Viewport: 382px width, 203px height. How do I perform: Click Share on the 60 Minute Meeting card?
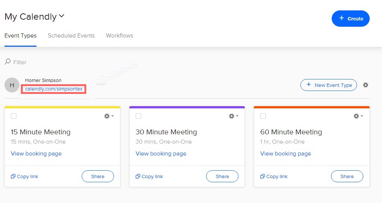click(347, 177)
